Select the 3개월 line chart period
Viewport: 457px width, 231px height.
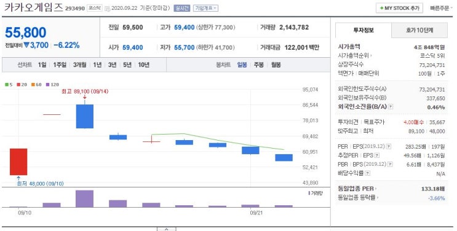point(80,65)
